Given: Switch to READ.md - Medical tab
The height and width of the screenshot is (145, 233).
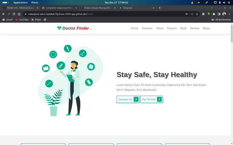Looking at the screenshot, I should coord(21,8).
